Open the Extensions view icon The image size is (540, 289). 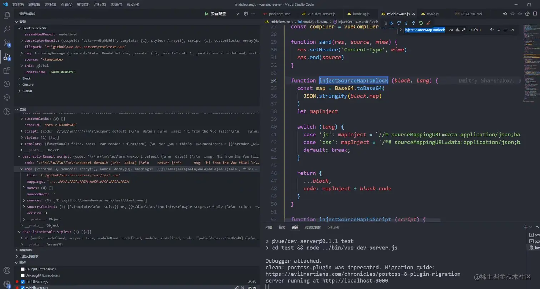tap(6, 70)
